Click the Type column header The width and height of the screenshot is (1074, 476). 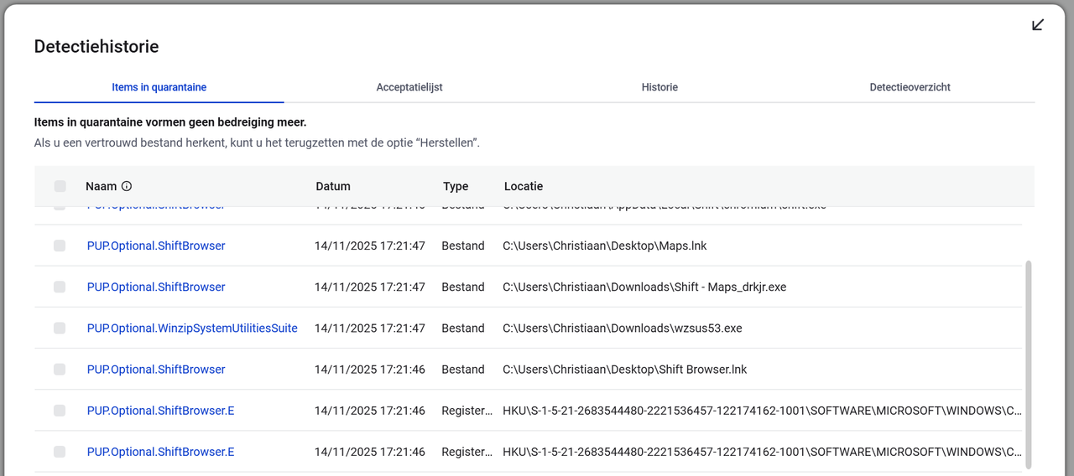tap(456, 186)
